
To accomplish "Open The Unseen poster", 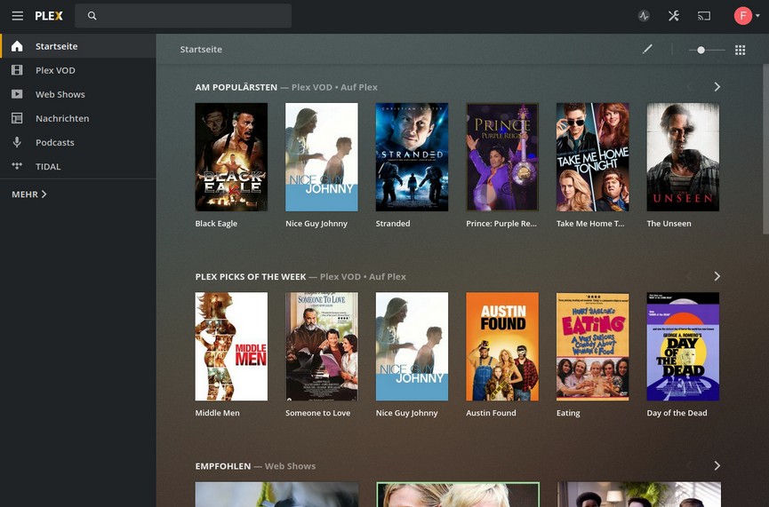I will click(683, 157).
